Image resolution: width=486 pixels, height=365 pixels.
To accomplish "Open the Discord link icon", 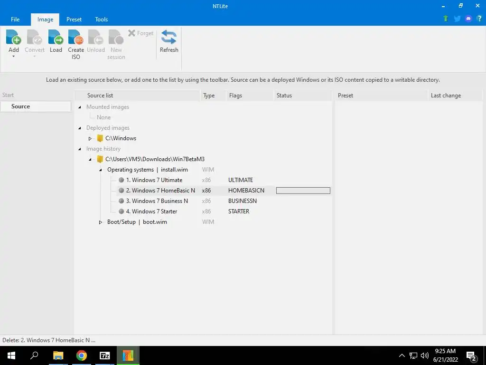I will (x=468, y=19).
